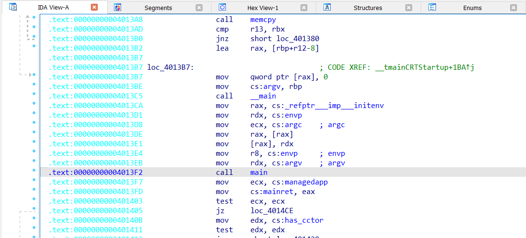Click the Segments tab icon
This screenshot has height=238, width=526.
(117, 7)
